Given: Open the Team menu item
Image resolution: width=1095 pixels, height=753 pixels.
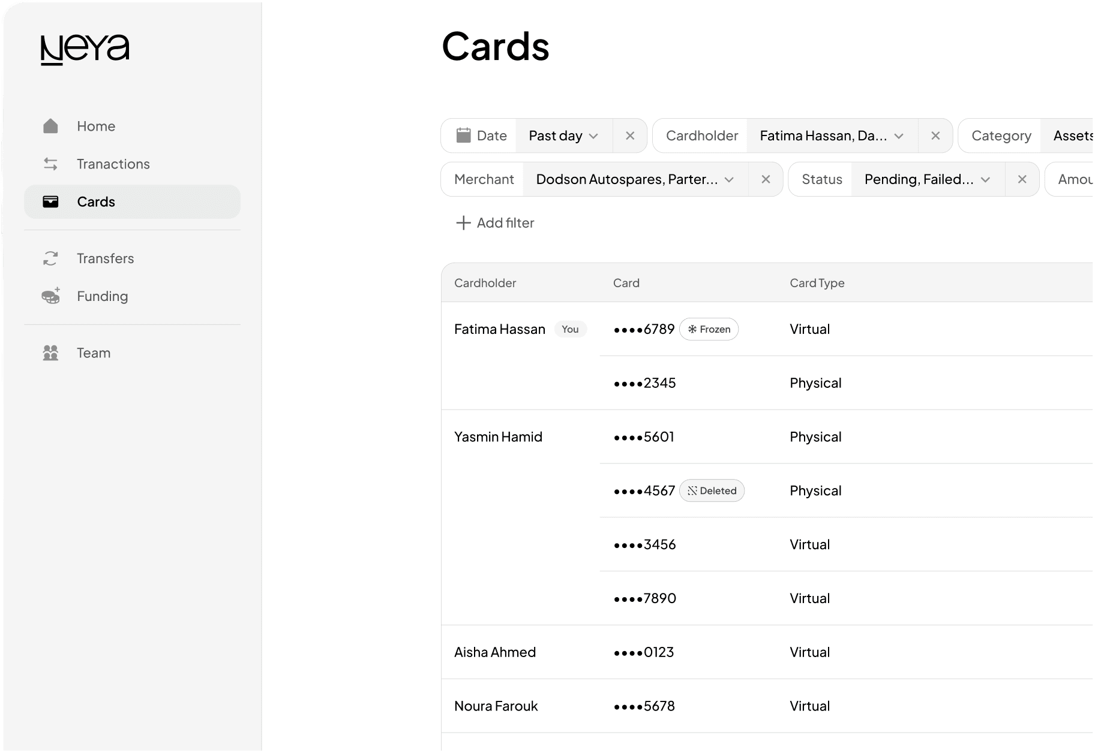Looking at the screenshot, I should (x=94, y=353).
